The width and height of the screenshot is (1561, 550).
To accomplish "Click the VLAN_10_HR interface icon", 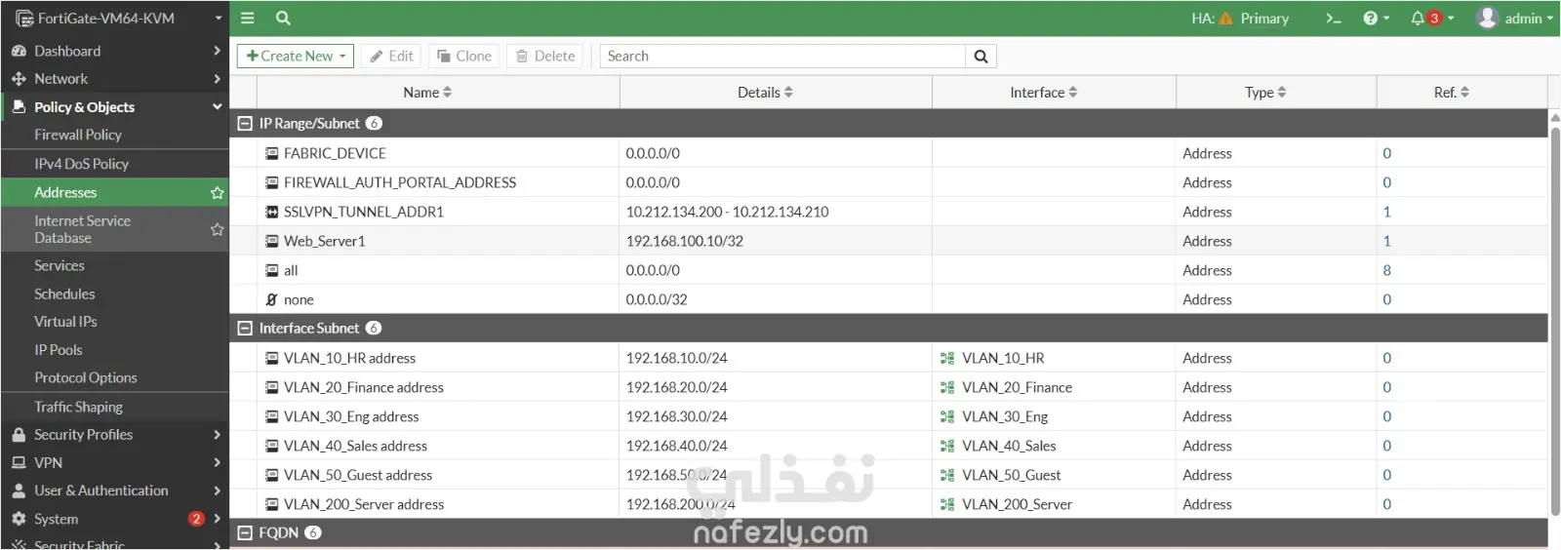I will [x=947, y=358].
